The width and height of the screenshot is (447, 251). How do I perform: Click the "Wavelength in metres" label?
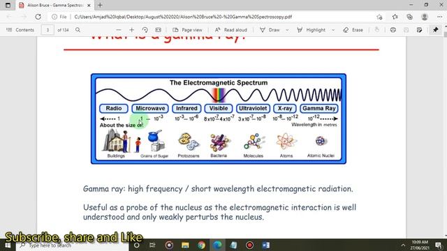coord(314,125)
